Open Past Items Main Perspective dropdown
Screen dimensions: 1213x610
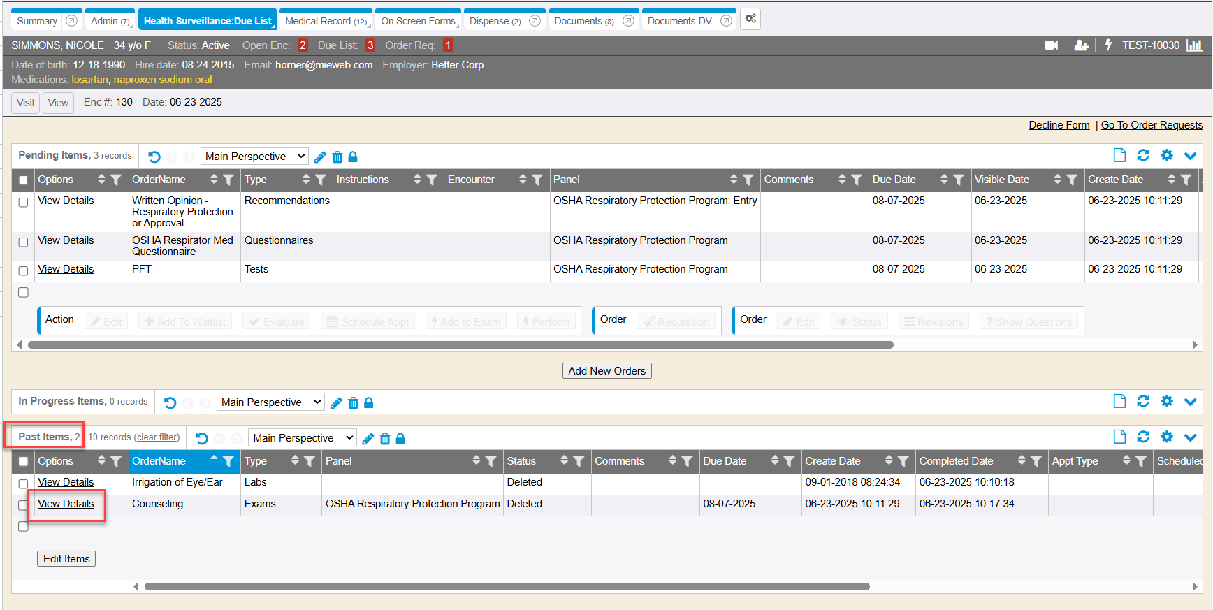pyautogui.click(x=303, y=438)
